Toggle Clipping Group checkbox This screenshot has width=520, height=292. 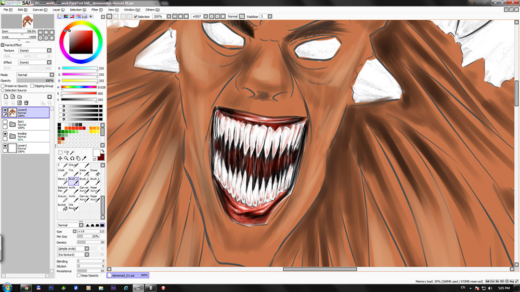32,86
